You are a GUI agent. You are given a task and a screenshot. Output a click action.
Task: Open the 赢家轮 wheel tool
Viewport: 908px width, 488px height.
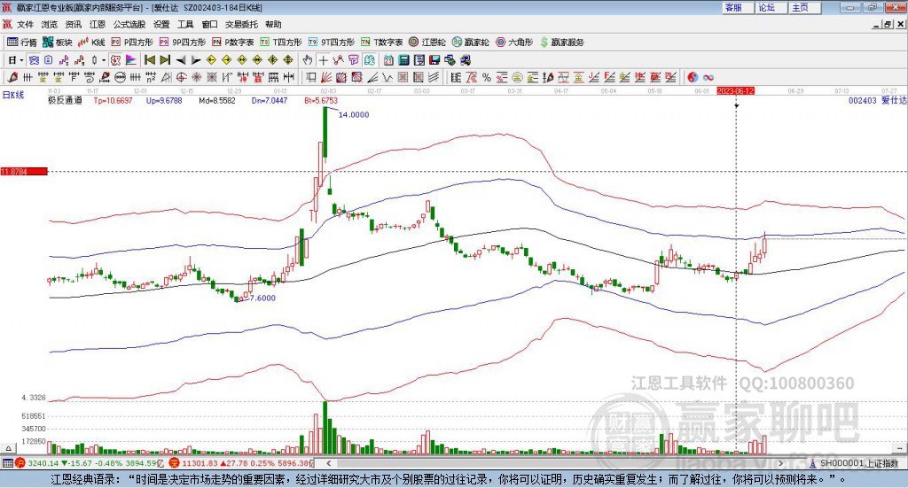coord(470,43)
